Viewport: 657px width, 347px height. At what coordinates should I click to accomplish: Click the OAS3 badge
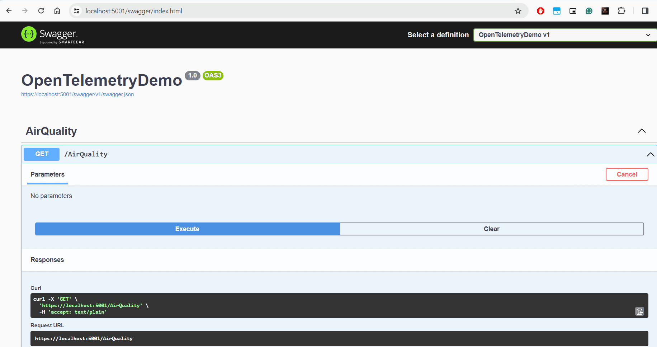(x=213, y=75)
